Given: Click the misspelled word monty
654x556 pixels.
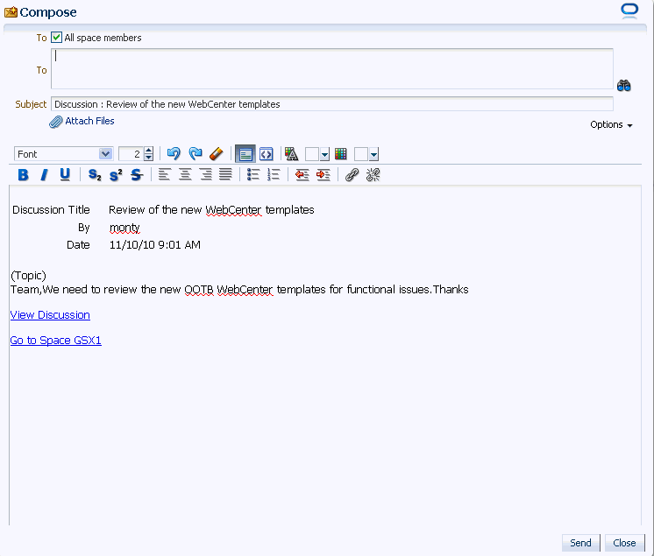Looking at the screenshot, I should click(x=124, y=228).
